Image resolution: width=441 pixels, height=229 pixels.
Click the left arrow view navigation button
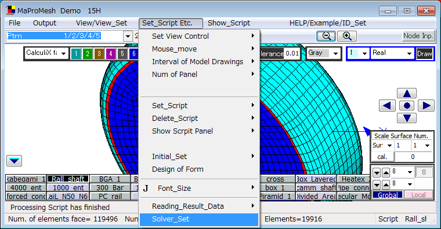click(387, 106)
